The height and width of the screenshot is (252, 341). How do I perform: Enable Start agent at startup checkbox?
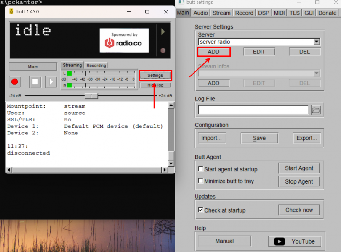coord(201,169)
